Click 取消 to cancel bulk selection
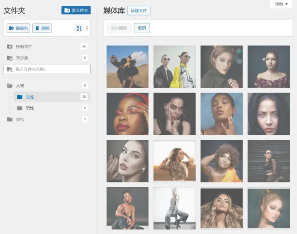Image resolution: width=297 pixels, height=234 pixels. (x=142, y=28)
